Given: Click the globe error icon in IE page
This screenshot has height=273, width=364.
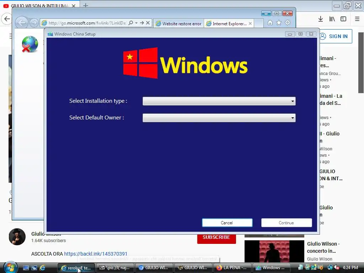Looking at the screenshot, I should tap(30, 44).
